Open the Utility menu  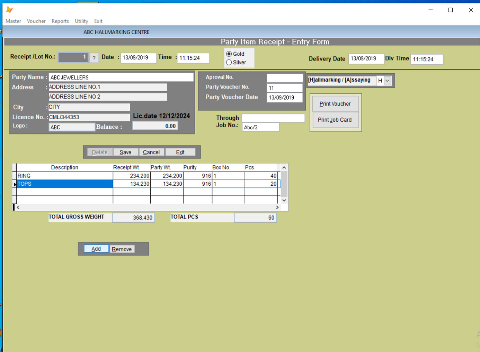pyautogui.click(x=81, y=21)
